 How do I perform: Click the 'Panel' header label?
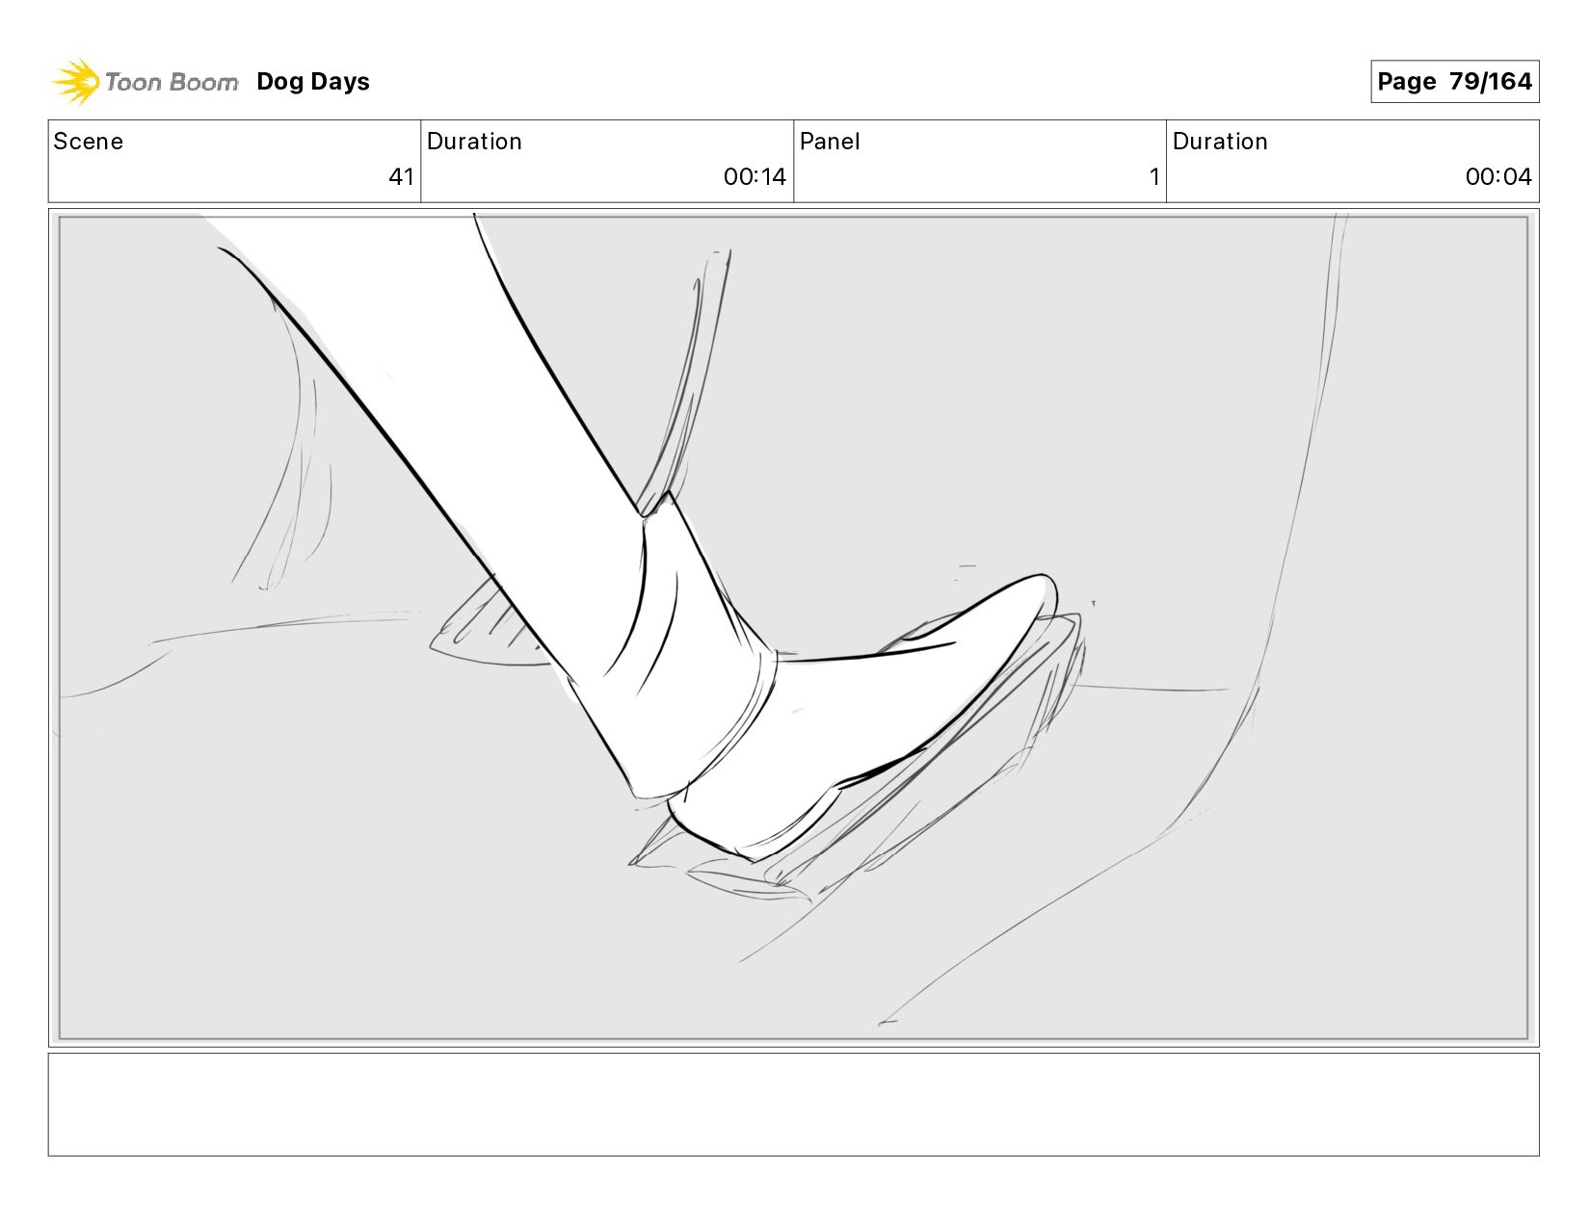click(830, 142)
